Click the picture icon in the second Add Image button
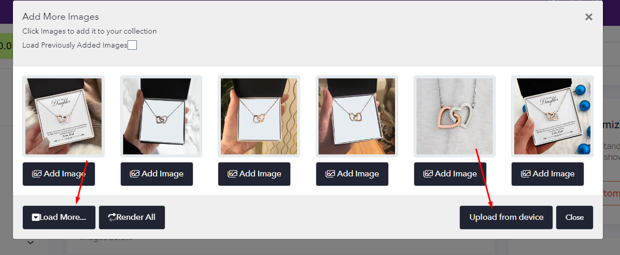This screenshot has width=620, height=255. (x=135, y=174)
